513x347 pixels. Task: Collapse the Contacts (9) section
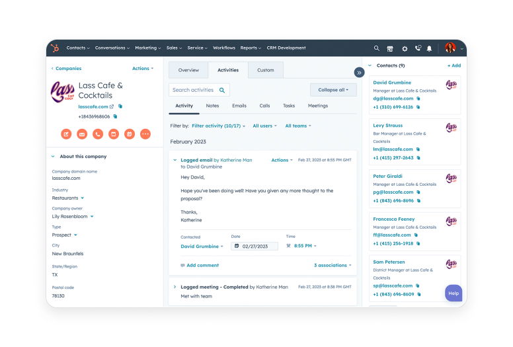click(370, 65)
